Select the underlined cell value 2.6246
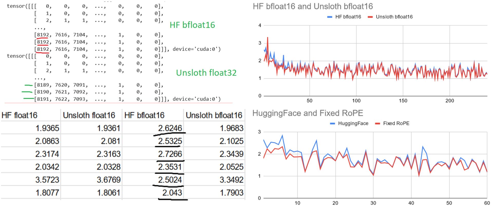493x209 pixels. pos(170,128)
